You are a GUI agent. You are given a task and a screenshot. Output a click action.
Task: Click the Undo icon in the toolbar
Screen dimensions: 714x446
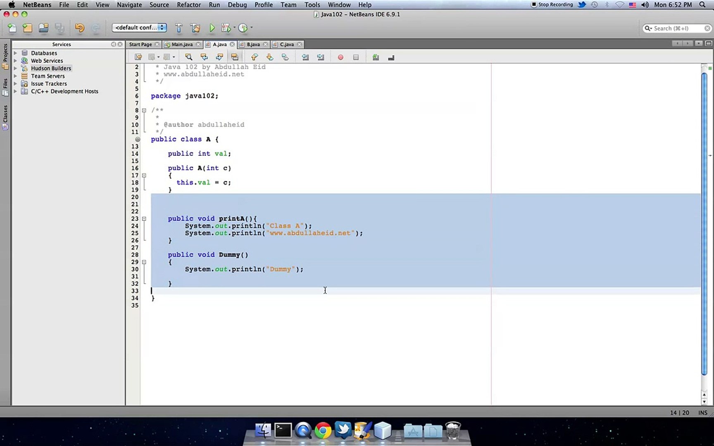click(x=79, y=28)
